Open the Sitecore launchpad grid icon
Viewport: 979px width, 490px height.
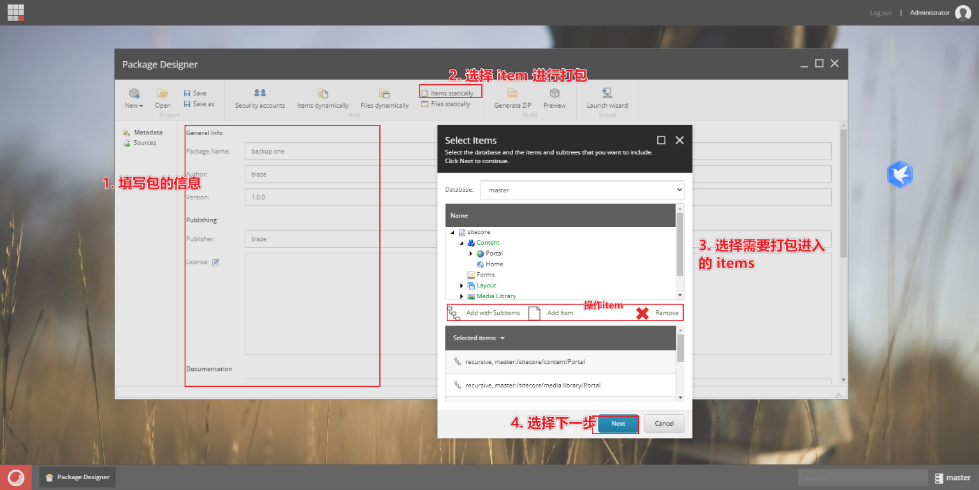(x=16, y=13)
